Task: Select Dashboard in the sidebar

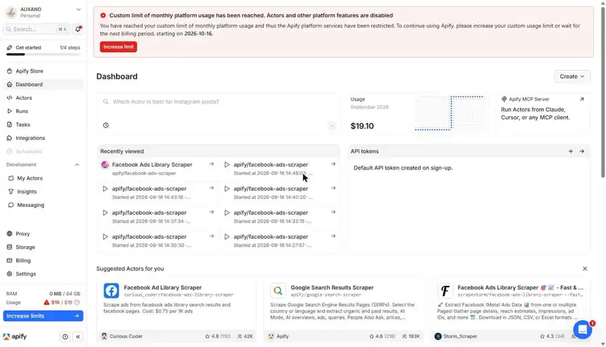Action: tap(43, 85)
